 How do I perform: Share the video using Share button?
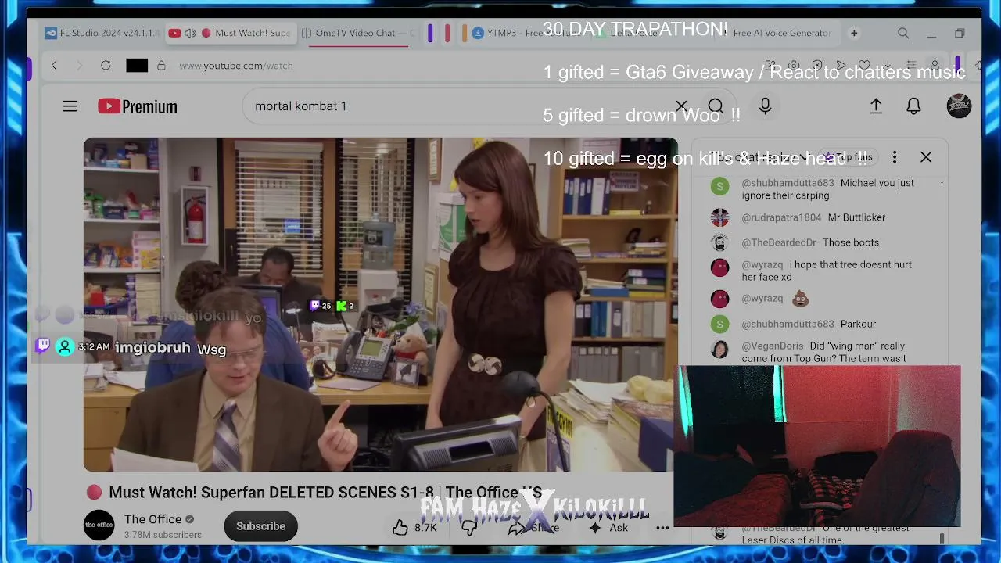pos(535,527)
